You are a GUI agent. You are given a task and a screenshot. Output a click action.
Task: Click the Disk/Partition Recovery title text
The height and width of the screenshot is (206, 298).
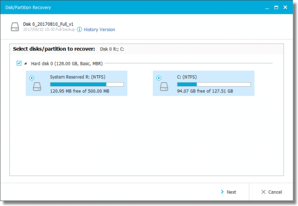click(x=28, y=7)
